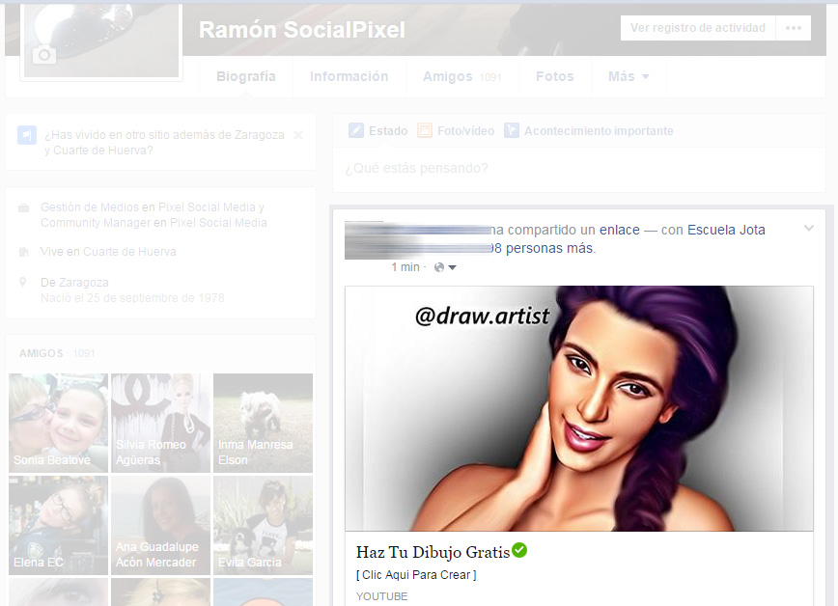
Task: Open Elena EC friend thumbnail
Action: coord(58,525)
